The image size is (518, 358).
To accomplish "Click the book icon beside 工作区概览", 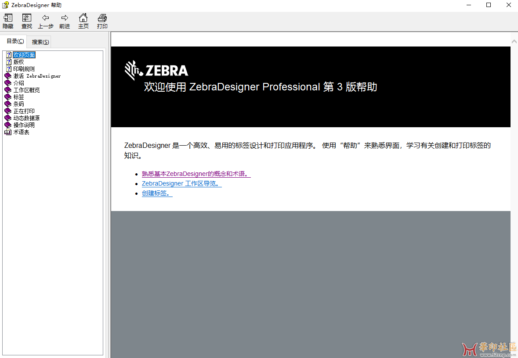I will [8, 90].
